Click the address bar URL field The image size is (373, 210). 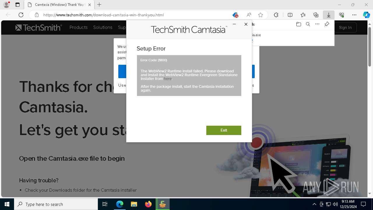(x=134, y=15)
